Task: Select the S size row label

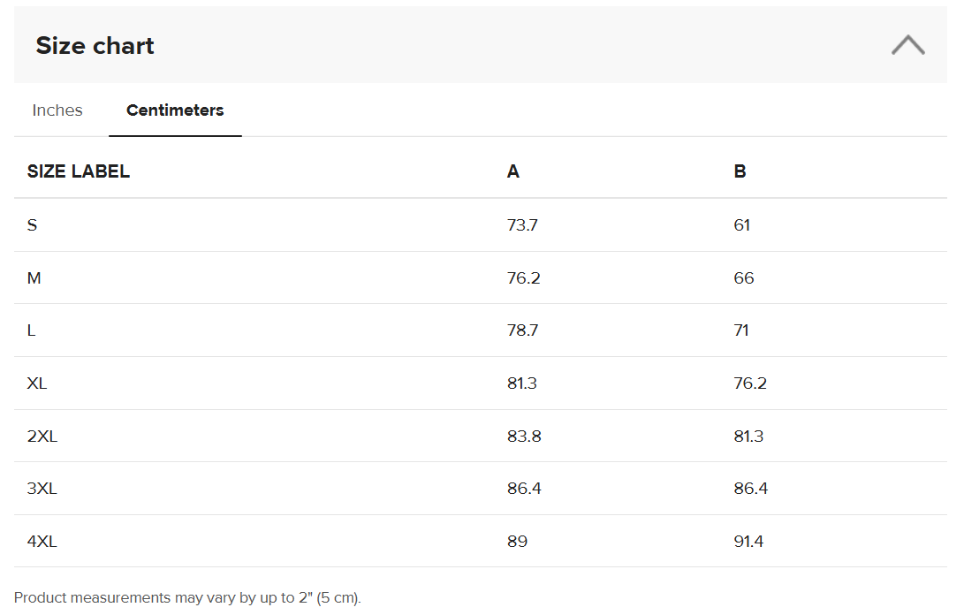Action: (32, 225)
